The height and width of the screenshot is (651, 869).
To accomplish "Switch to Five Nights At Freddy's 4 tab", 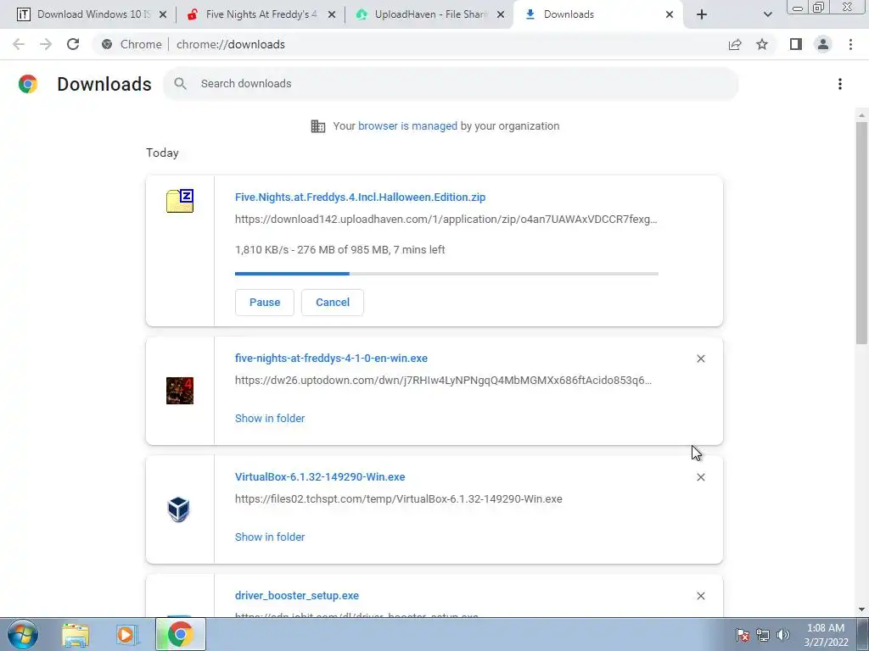I will [261, 15].
